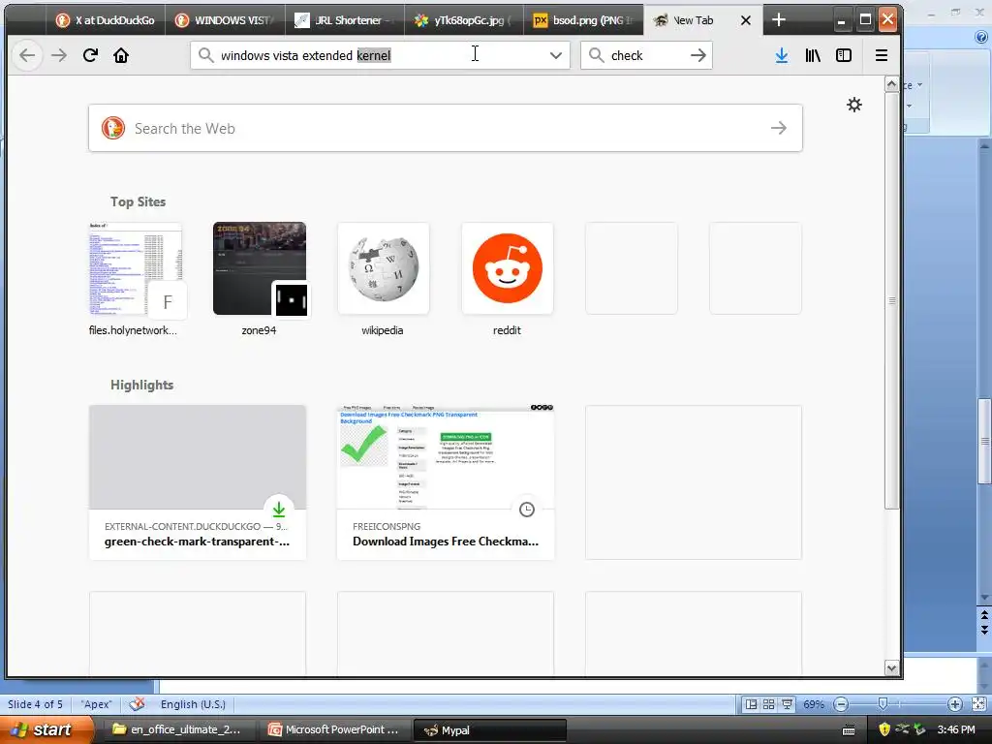This screenshot has height=744, width=992.
Task: Switch to WINDOWS VISTA tab
Action: tap(225, 20)
